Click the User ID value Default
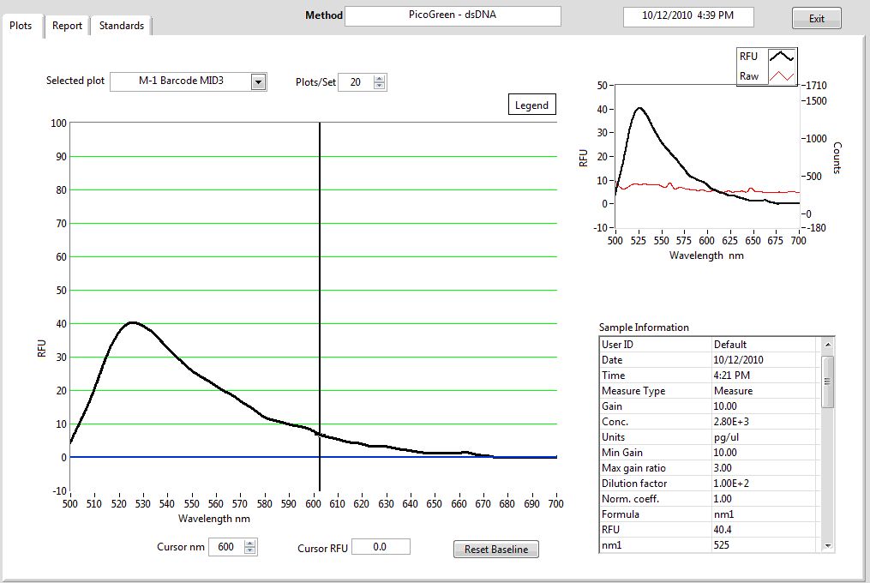Image resolution: width=870 pixels, height=583 pixels. 730,345
